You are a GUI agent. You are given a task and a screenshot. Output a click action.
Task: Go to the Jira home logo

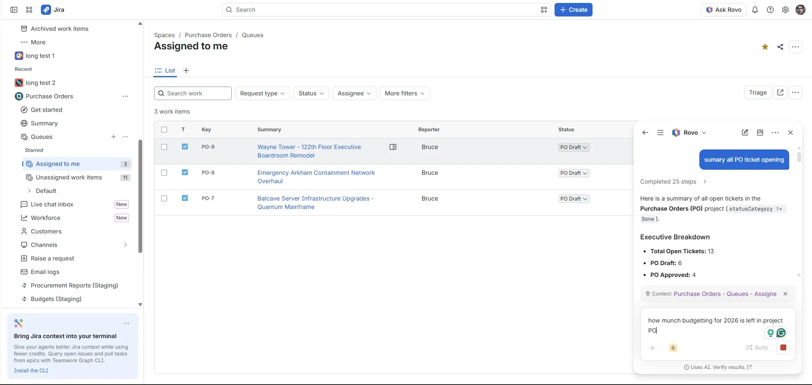click(x=53, y=10)
